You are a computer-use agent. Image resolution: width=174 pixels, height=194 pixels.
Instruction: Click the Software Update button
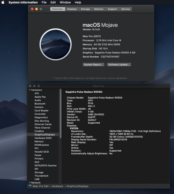pos(119,65)
